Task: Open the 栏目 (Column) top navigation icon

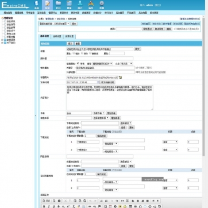Action: tap(58, 5)
